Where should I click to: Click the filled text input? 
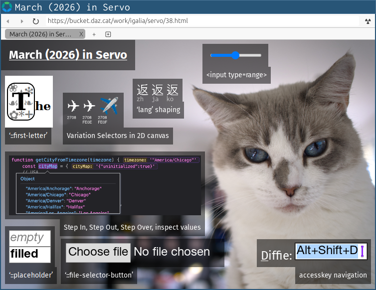coord(30,254)
